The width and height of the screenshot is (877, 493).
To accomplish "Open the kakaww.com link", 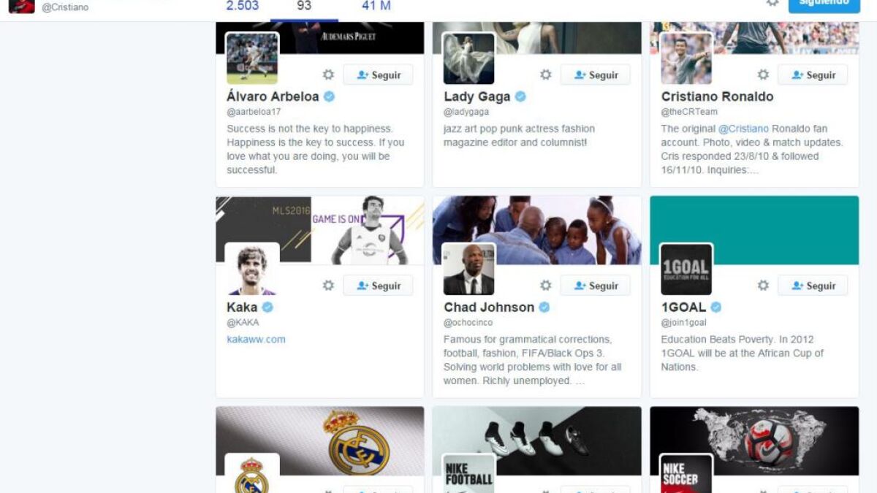I will click(256, 339).
